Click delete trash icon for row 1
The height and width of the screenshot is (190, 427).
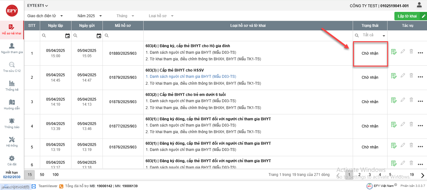(411, 51)
